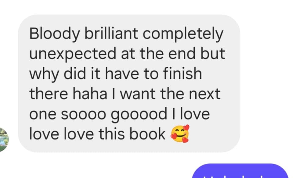Viewport: 296px width, 178px height.
Task: Click the smiling face with hearts emoji
Action: click(x=180, y=134)
